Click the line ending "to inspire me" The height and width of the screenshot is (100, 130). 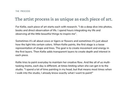(x=46, y=34)
